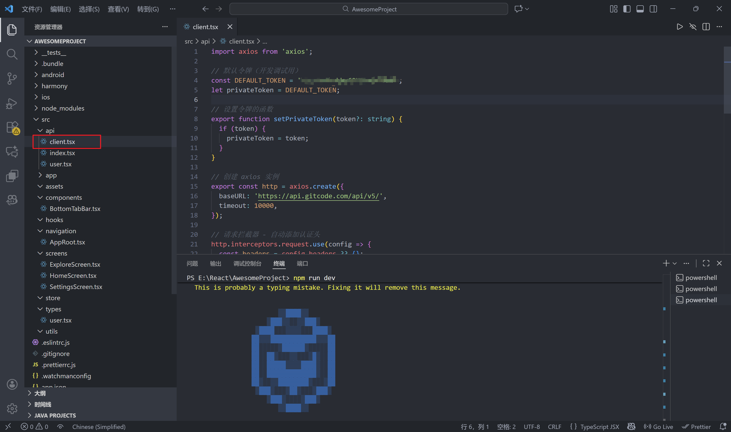Toggle the primary side bar visibility
This screenshot has height=432, width=731.
626,9
